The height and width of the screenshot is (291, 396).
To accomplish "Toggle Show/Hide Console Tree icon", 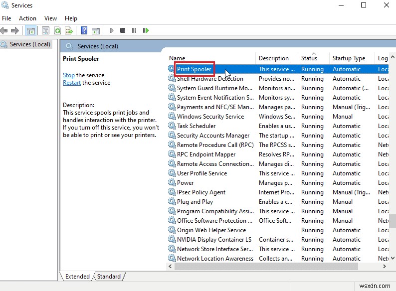I will coord(31,31).
